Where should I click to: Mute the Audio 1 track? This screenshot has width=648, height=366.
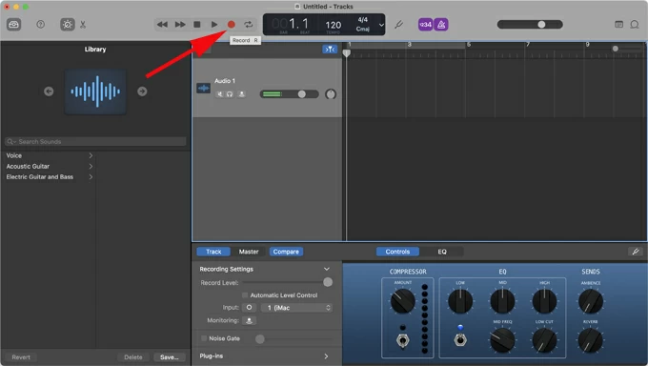(220, 94)
